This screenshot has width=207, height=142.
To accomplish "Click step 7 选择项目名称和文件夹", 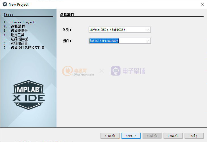I will point(28,48).
